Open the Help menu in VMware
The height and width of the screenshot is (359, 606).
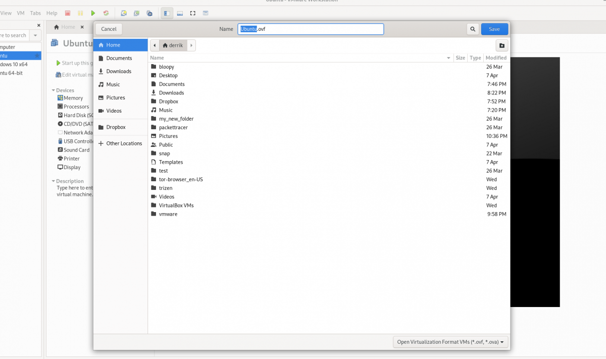pyautogui.click(x=52, y=13)
